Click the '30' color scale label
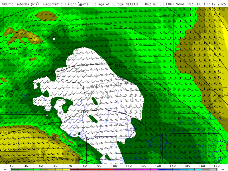The image size is (228, 171). click(x=11, y=166)
